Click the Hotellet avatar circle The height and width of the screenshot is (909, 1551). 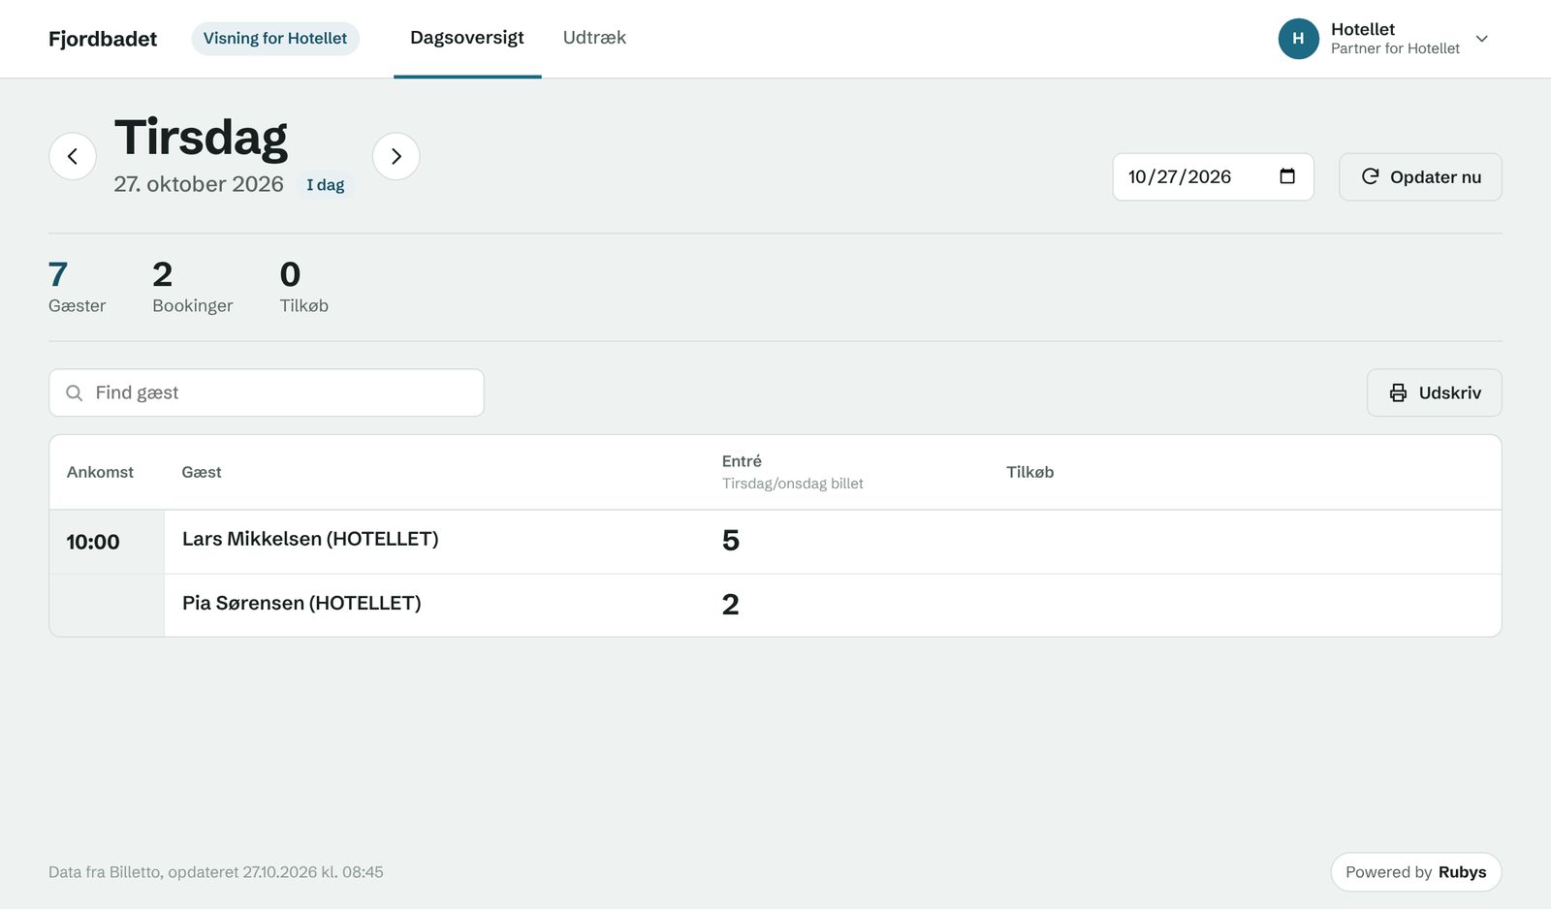click(1298, 39)
